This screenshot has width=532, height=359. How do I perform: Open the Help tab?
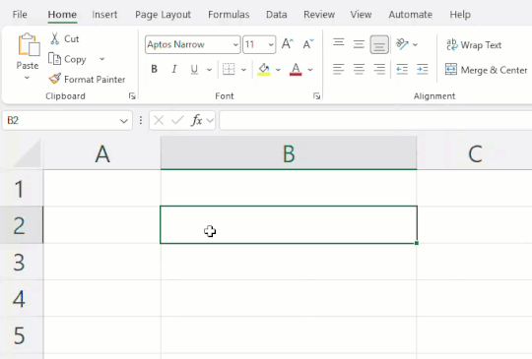pyautogui.click(x=460, y=15)
